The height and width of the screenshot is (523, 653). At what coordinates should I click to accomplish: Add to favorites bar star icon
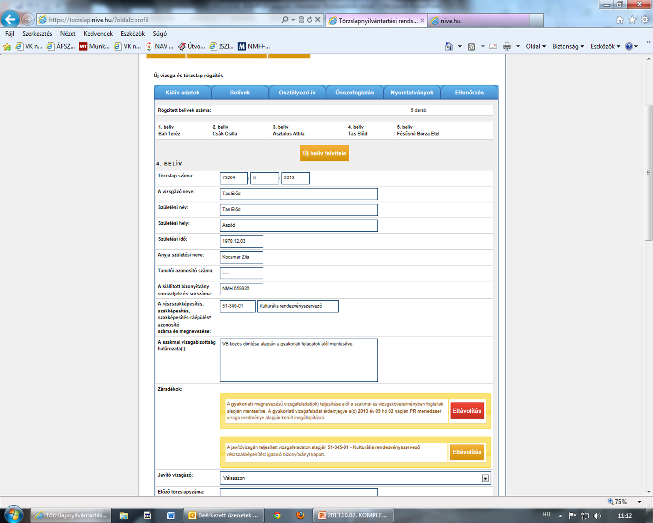point(7,47)
